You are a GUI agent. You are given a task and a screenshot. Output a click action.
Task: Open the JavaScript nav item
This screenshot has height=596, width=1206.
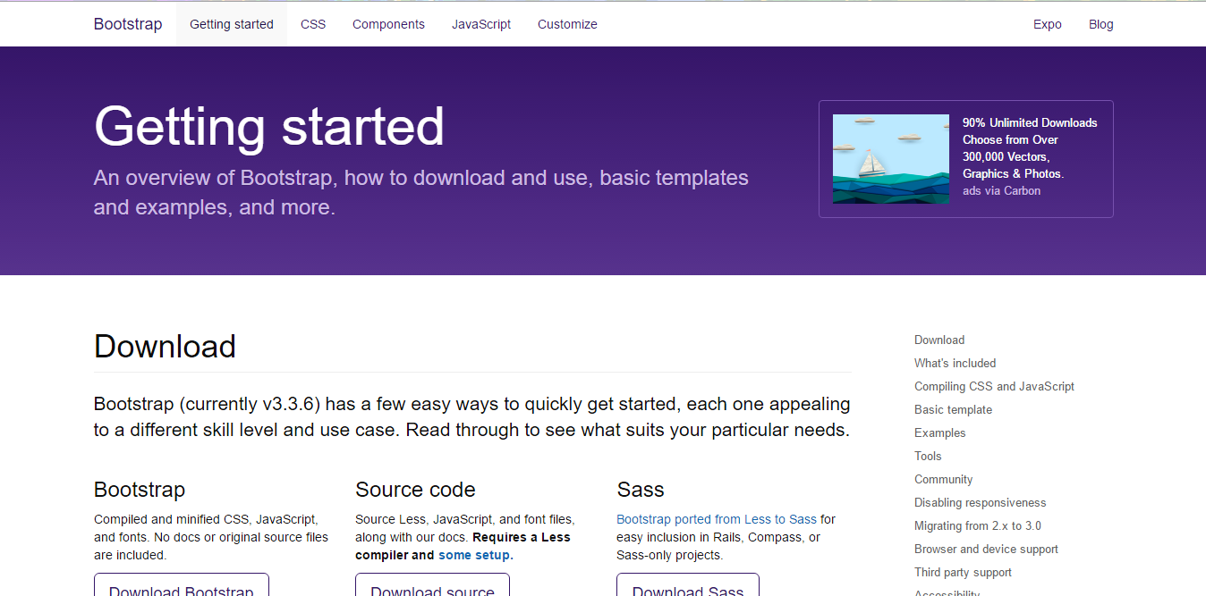coord(481,24)
